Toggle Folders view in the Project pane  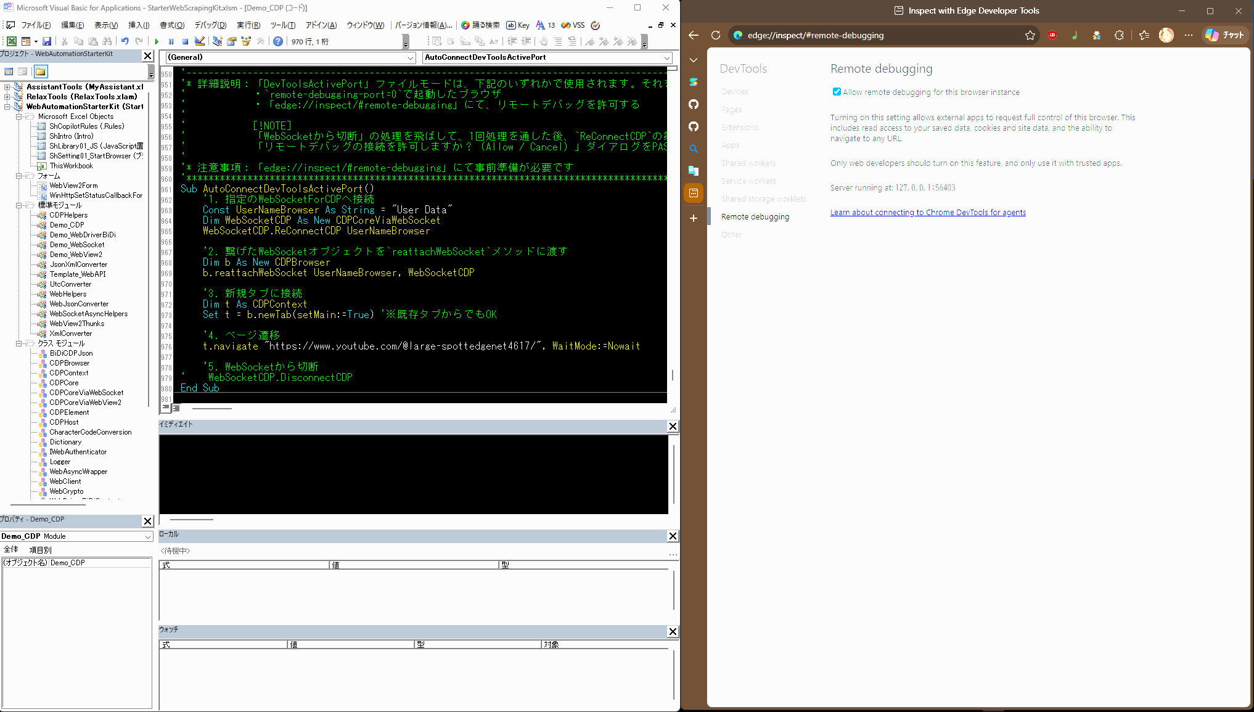click(x=41, y=72)
